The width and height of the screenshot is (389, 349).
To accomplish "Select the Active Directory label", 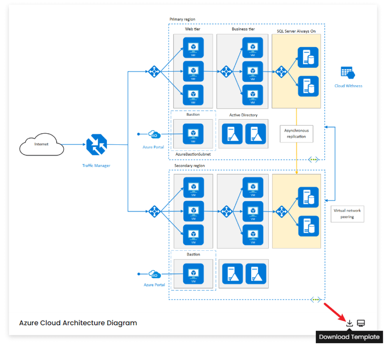I will pyautogui.click(x=244, y=115).
